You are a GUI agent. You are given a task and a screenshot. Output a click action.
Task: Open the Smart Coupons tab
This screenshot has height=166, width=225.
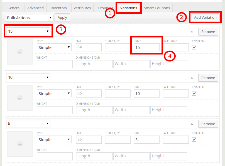(157, 8)
